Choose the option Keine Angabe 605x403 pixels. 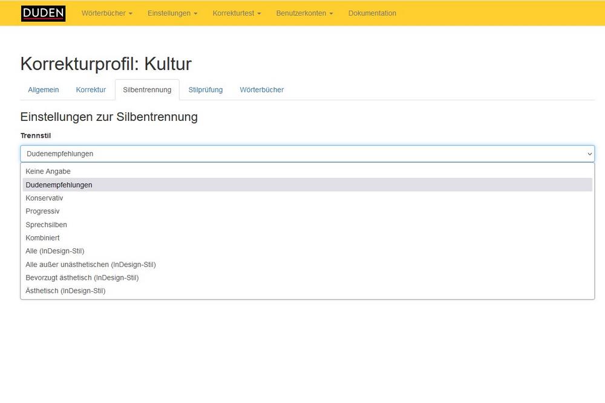point(307,172)
